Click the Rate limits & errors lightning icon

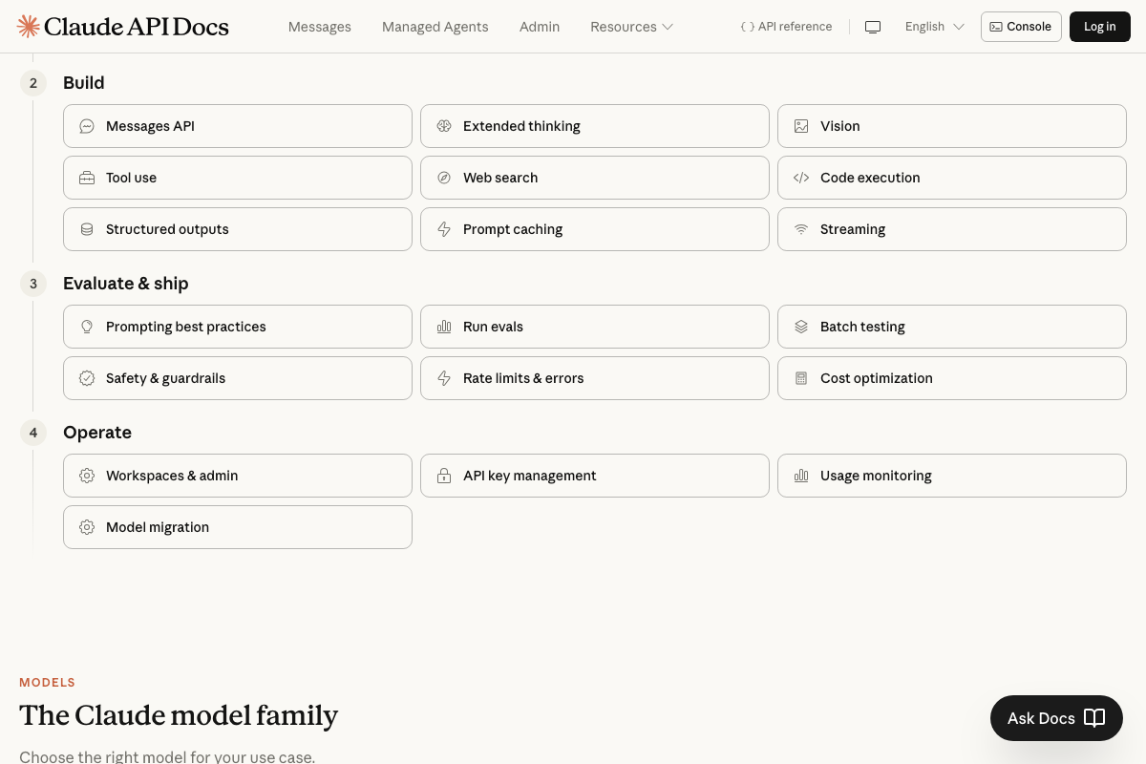point(444,378)
